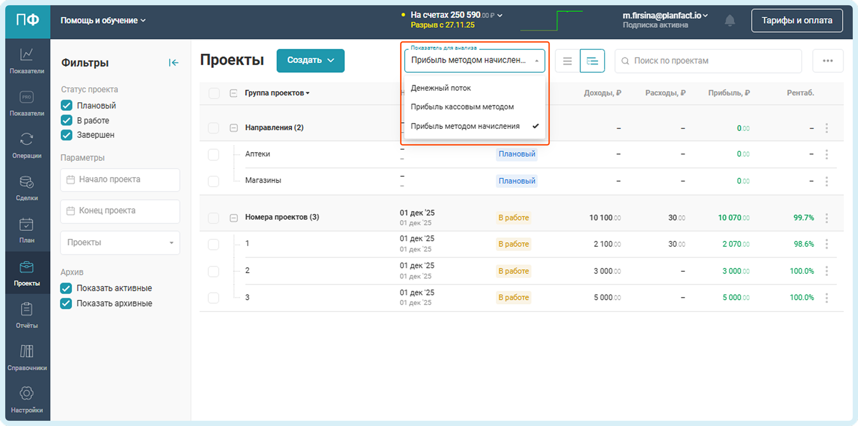Collapse the Номера проектов group
858x426 pixels.
(234, 218)
